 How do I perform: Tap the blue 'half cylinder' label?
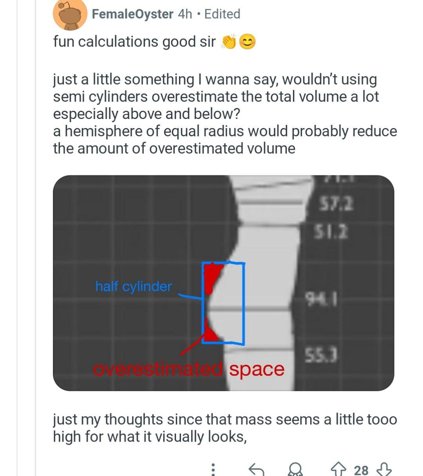coord(134,286)
